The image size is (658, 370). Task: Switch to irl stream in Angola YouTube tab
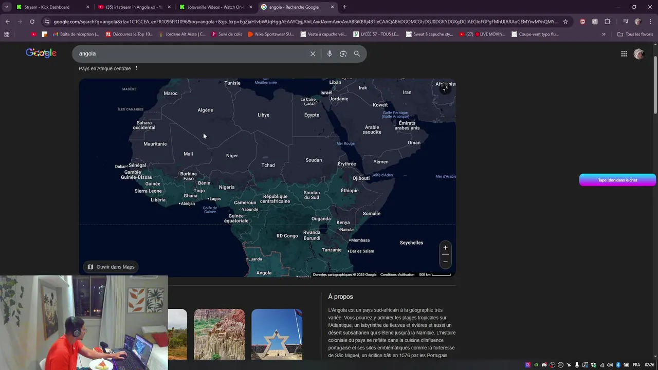(x=134, y=7)
